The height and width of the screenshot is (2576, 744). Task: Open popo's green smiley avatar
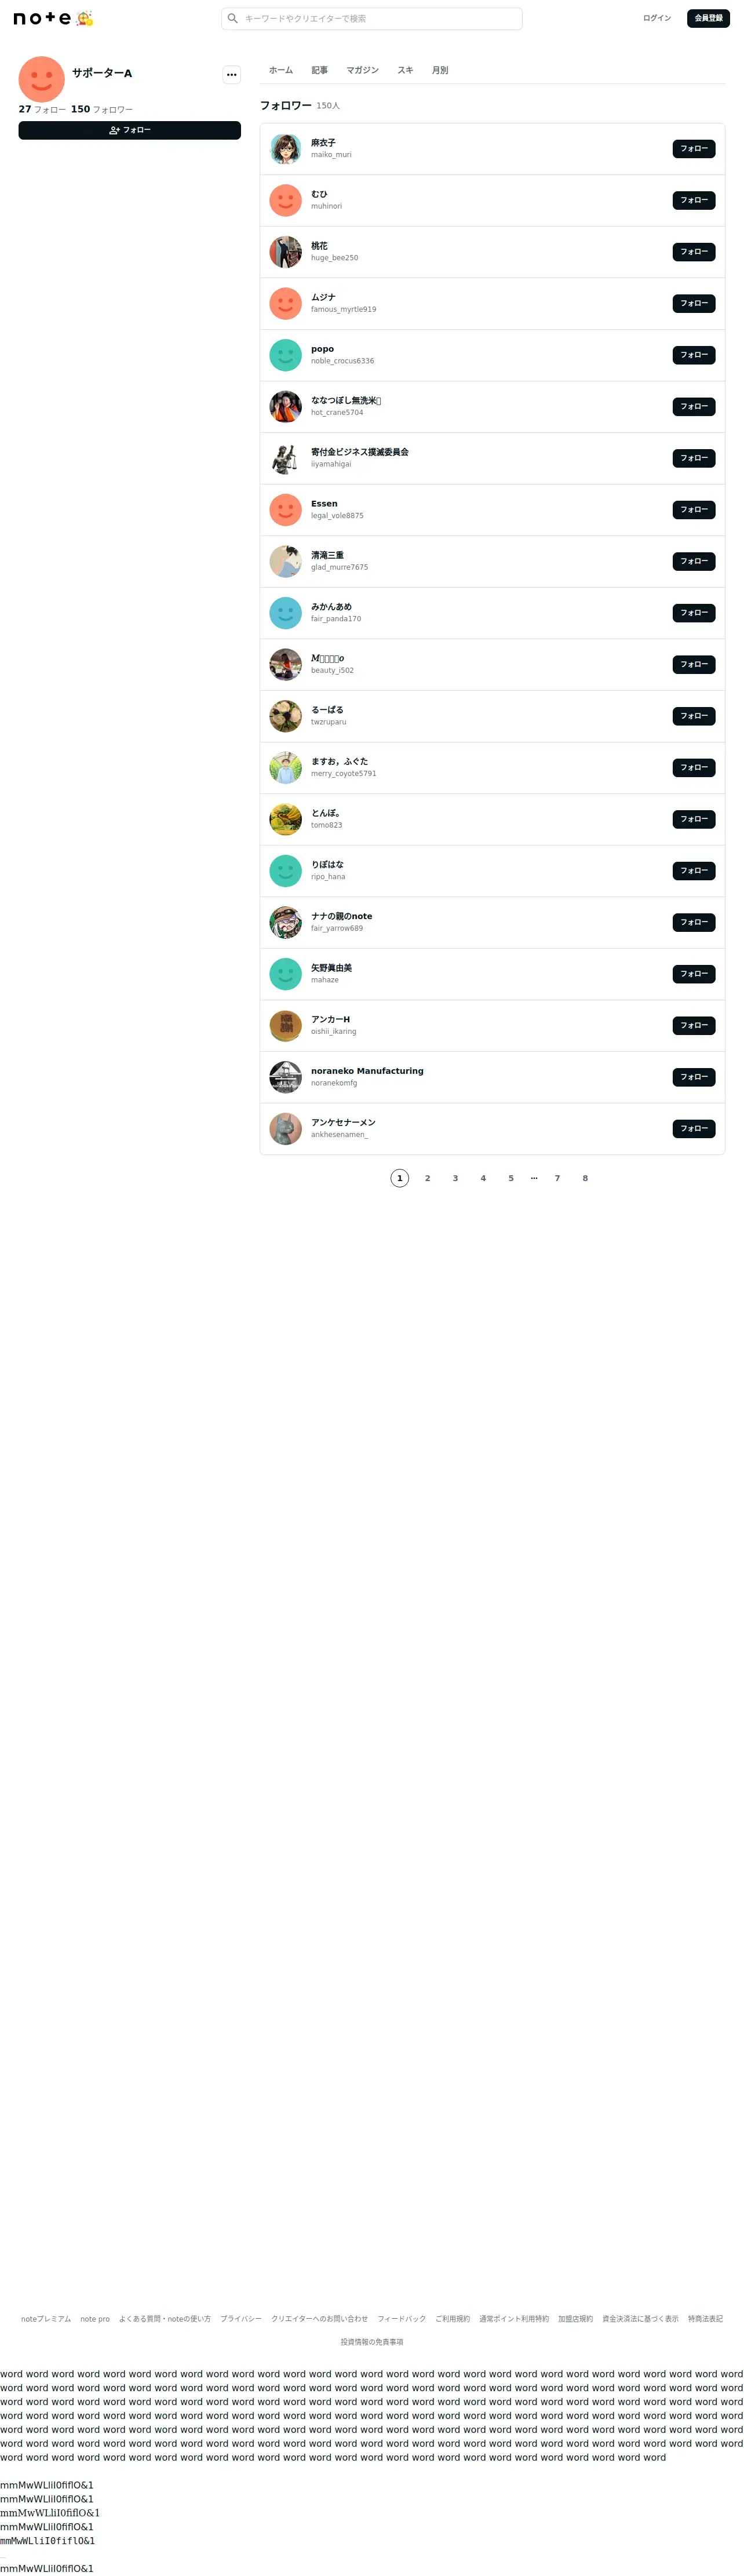tap(286, 355)
